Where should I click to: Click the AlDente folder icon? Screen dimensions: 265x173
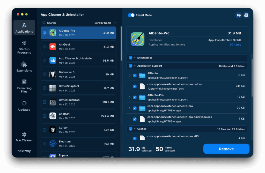tap(142, 75)
